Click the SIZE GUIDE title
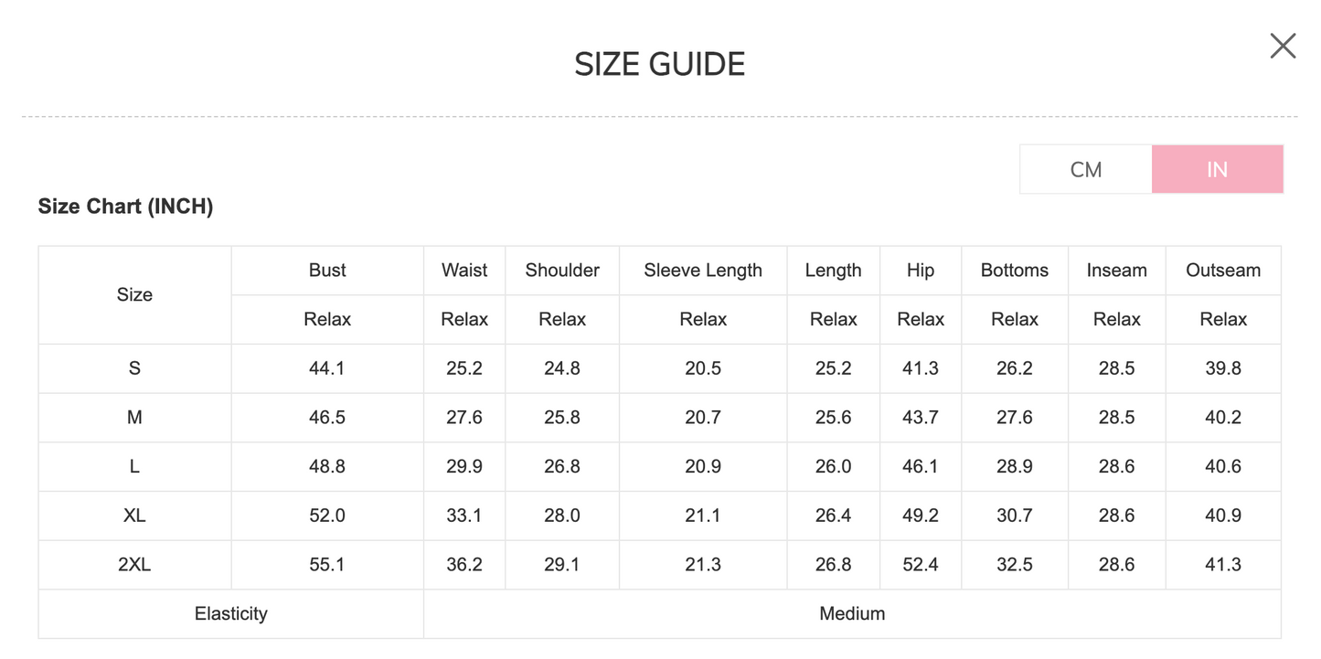Screen dimensions: 1321x659 [659, 63]
